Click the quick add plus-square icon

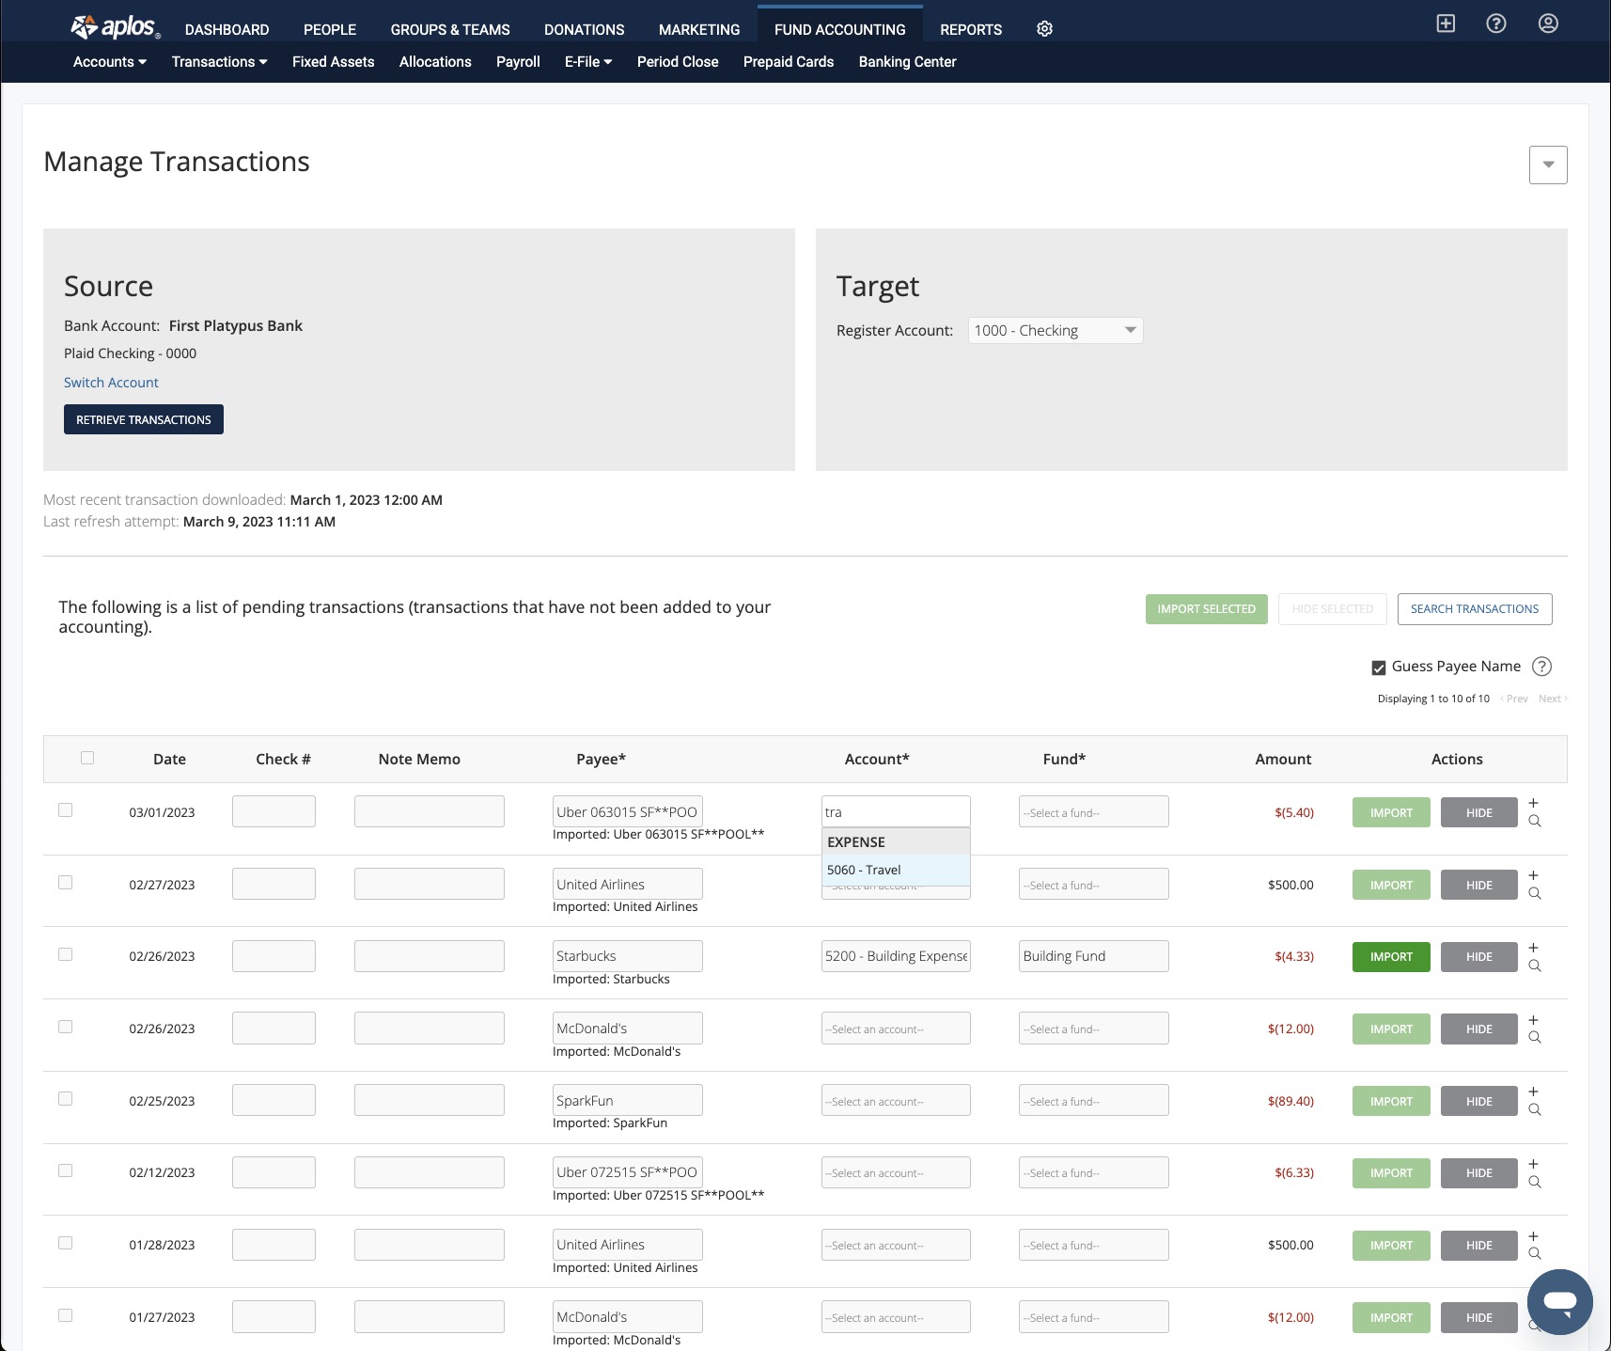tap(1446, 24)
